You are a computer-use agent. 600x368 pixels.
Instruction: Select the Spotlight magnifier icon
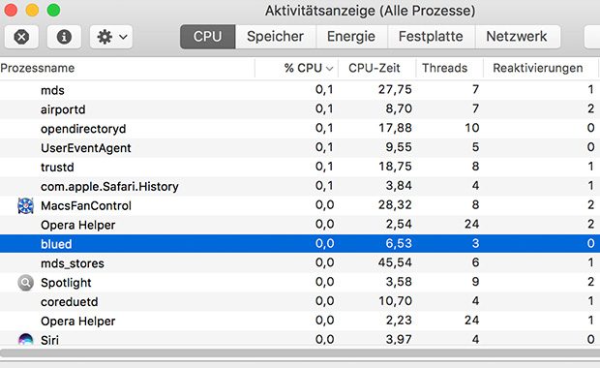click(x=25, y=283)
